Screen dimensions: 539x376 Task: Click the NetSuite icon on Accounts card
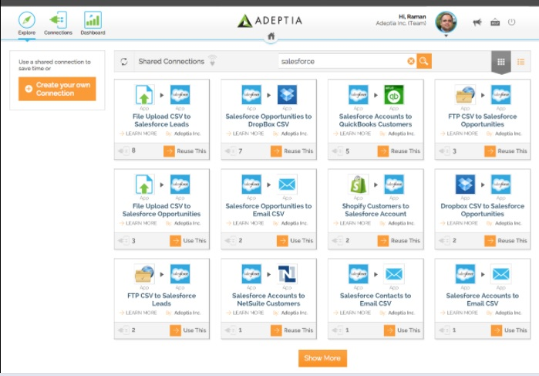tap(287, 273)
